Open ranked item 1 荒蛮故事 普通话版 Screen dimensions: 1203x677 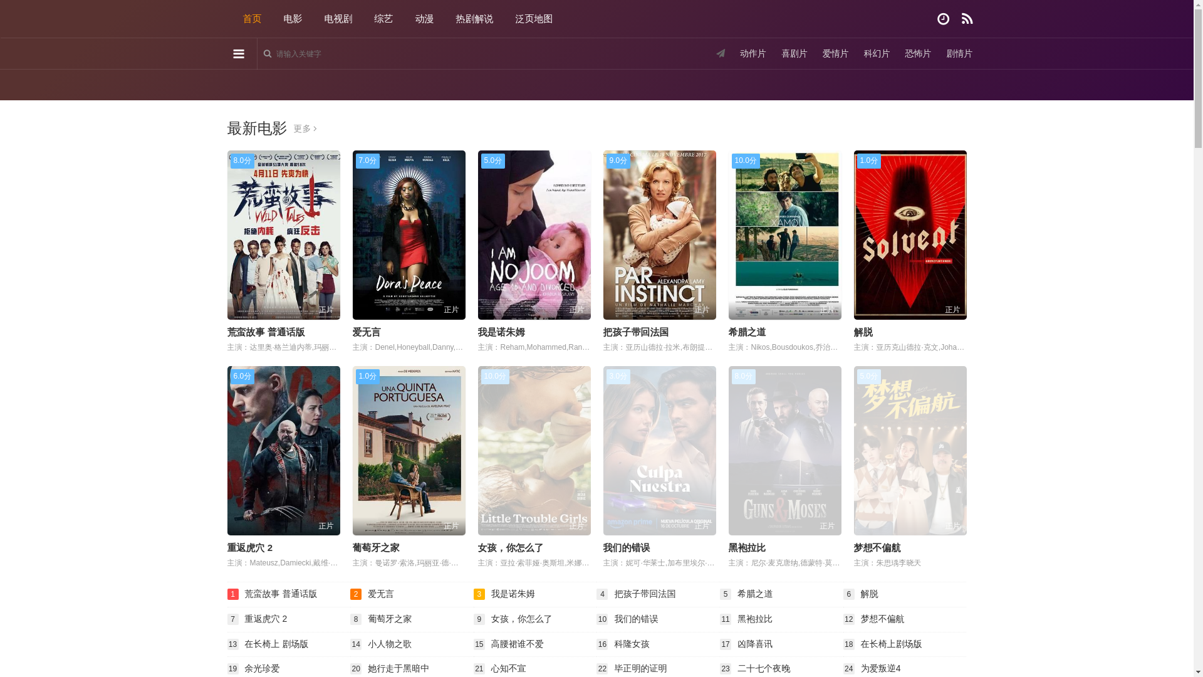click(x=281, y=594)
